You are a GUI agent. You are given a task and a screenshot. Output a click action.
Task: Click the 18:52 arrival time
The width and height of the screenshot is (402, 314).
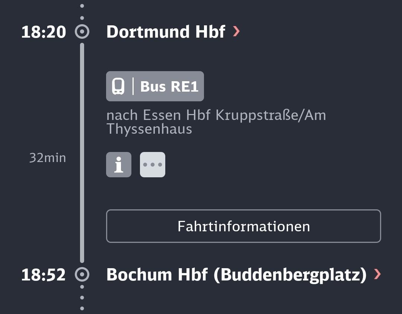tap(44, 275)
